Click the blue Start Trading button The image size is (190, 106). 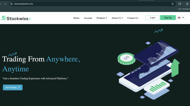pos(13,87)
